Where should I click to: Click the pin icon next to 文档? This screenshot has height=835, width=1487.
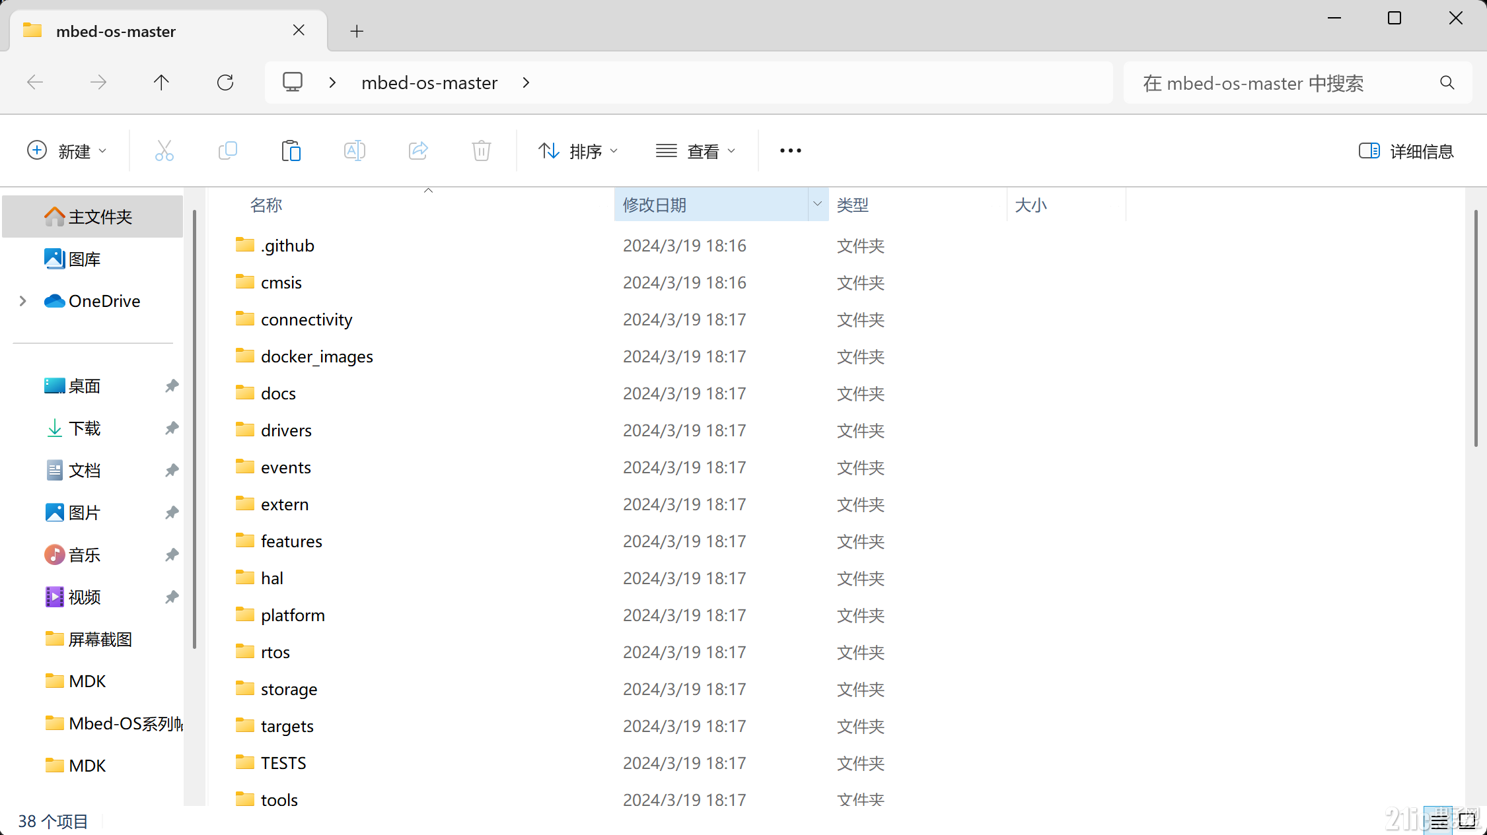[x=172, y=470]
